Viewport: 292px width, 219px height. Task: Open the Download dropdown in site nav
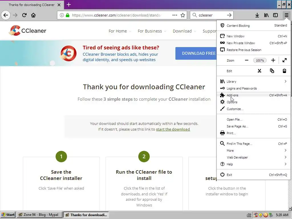pyautogui.click(x=184, y=31)
